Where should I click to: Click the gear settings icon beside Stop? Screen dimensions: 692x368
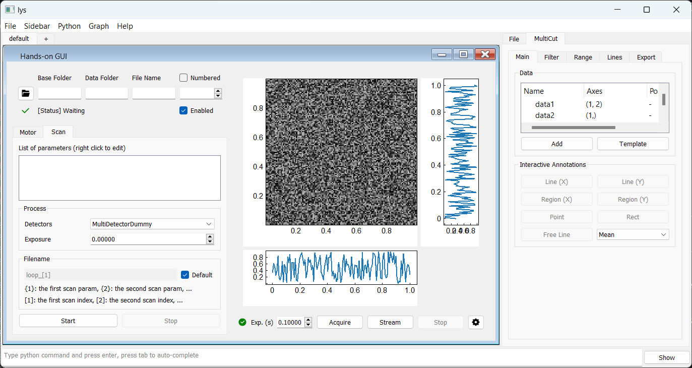475,322
